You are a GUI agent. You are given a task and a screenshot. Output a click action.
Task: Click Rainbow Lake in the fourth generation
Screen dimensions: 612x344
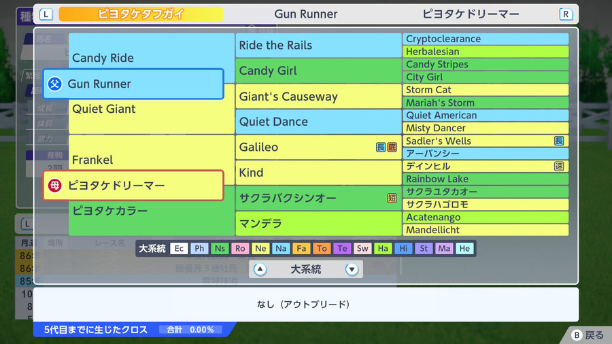click(x=486, y=179)
